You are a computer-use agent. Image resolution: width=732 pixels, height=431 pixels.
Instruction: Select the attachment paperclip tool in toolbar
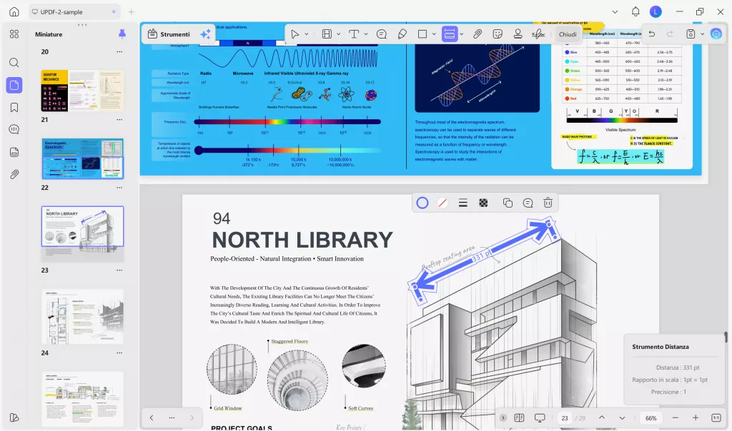477,34
